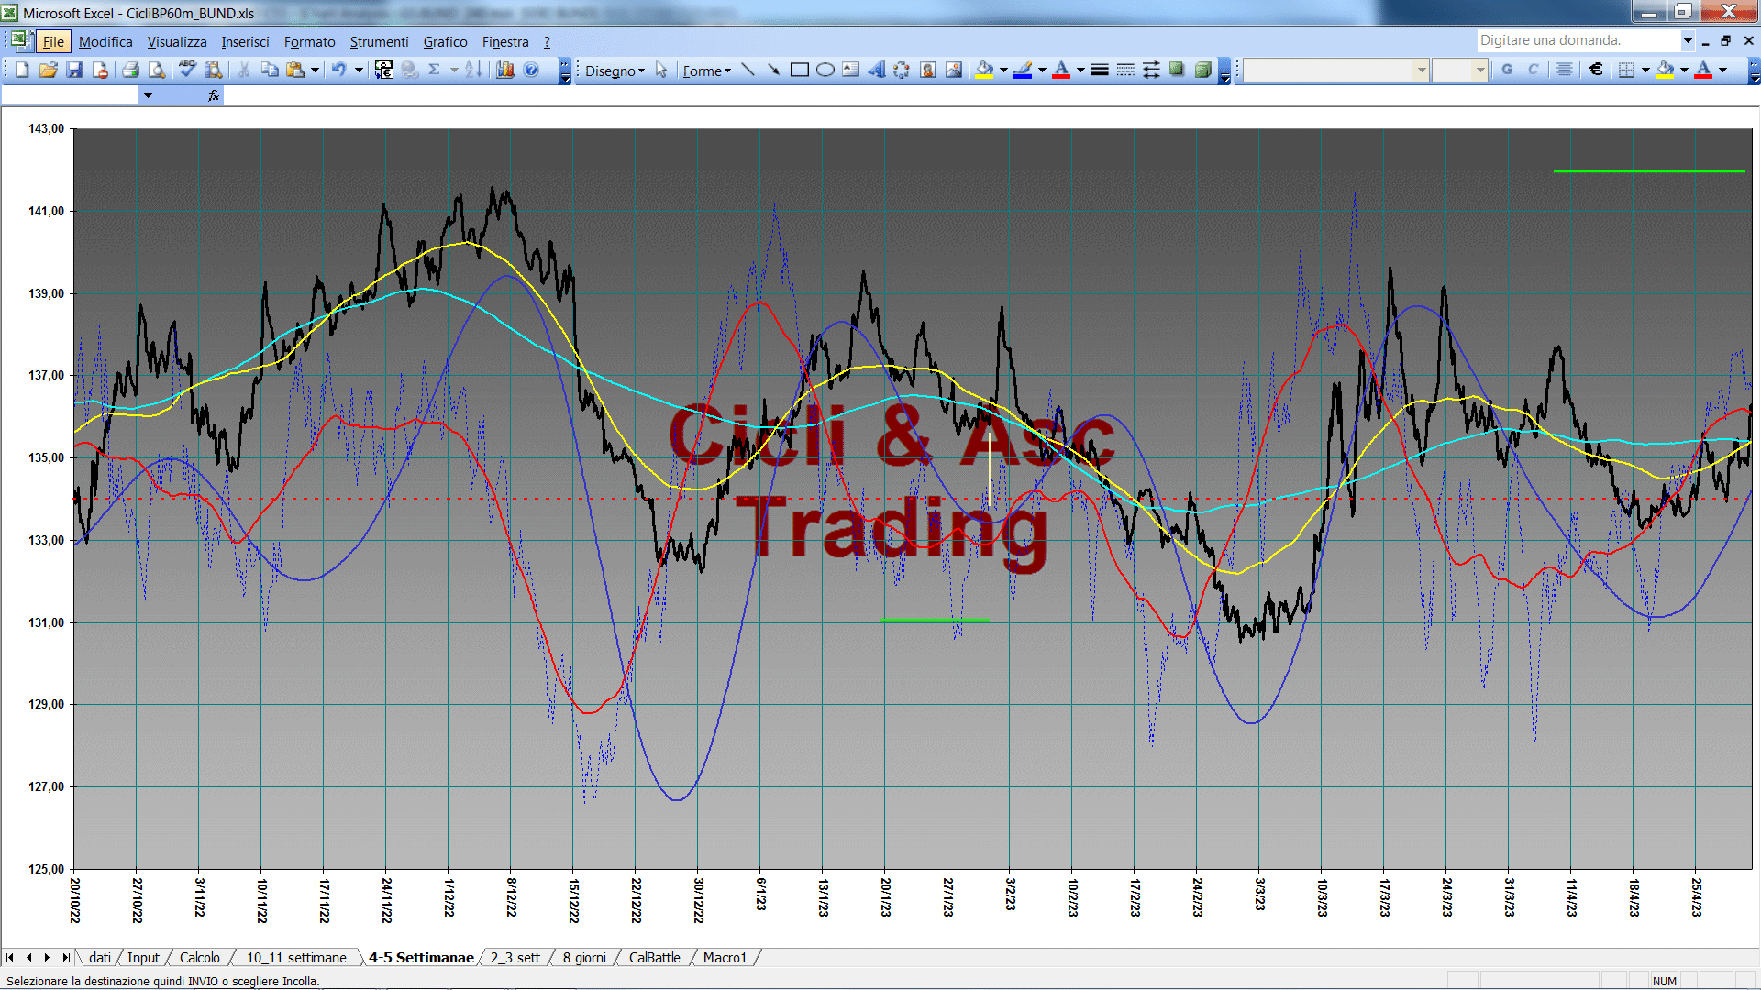Choose the Rectangle drawing tool
Image resolution: width=1761 pixels, height=990 pixels.
pos(799,71)
